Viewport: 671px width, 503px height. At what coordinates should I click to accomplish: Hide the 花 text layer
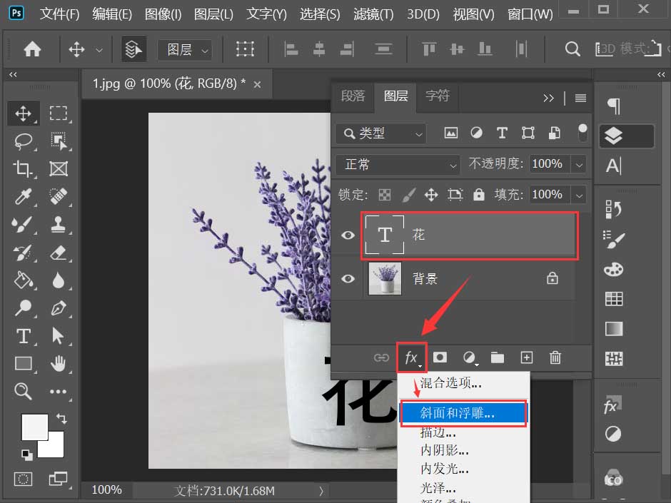348,235
